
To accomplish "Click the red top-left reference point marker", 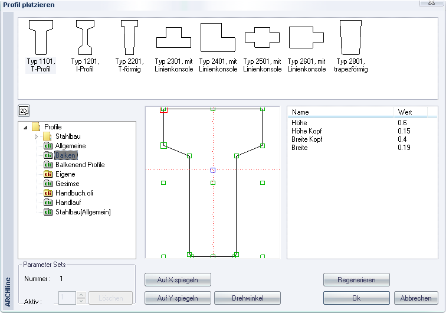I will pos(163,110).
